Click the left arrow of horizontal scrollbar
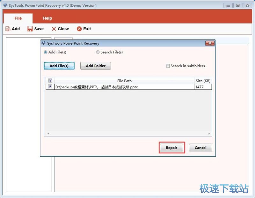Screen dimensions: 255x198 (x=48, y=134)
